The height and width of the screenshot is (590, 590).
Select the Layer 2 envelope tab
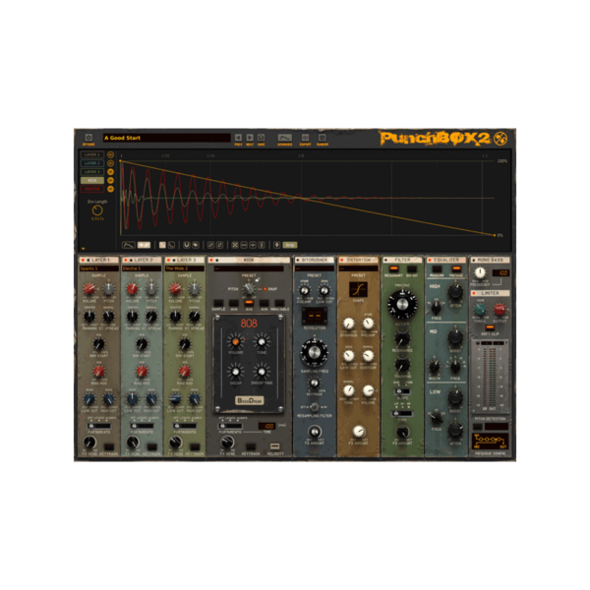[92, 163]
